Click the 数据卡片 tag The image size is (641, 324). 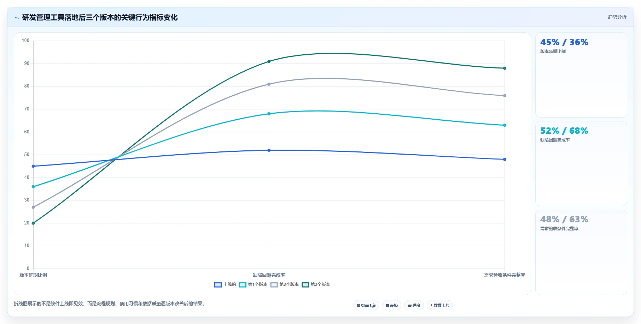[x=440, y=305]
